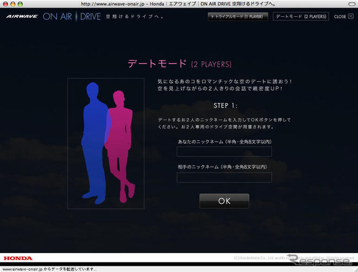The image size is (358, 272).
Task: Focus the あなたのニックネーム input field
Action: pyautogui.click(x=224, y=152)
